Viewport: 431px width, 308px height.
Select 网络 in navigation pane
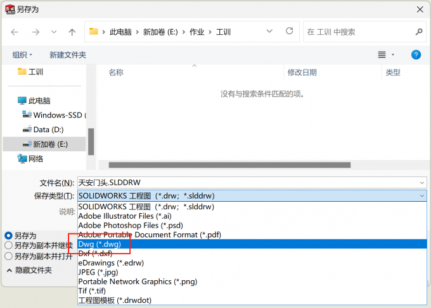tap(30, 159)
